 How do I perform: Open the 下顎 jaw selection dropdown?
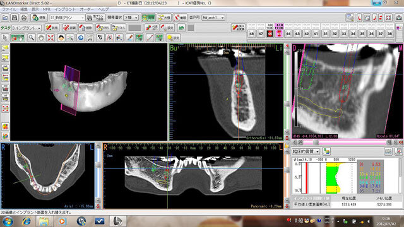pyautogui.click(x=131, y=18)
